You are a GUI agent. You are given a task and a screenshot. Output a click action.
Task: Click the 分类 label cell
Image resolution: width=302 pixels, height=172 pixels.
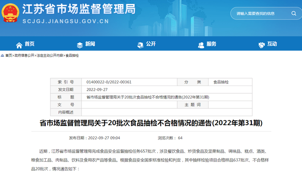click(192, 82)
